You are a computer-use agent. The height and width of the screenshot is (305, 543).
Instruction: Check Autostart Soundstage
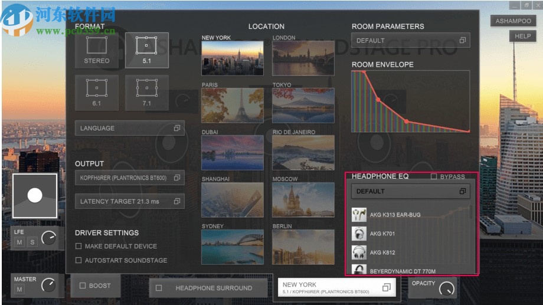78,260
